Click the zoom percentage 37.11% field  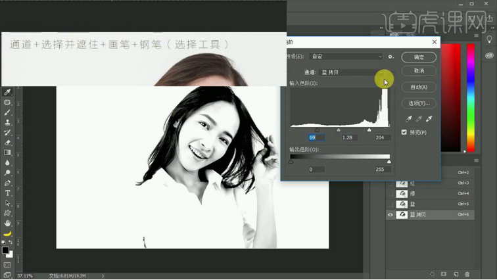(x=25, y=276)
